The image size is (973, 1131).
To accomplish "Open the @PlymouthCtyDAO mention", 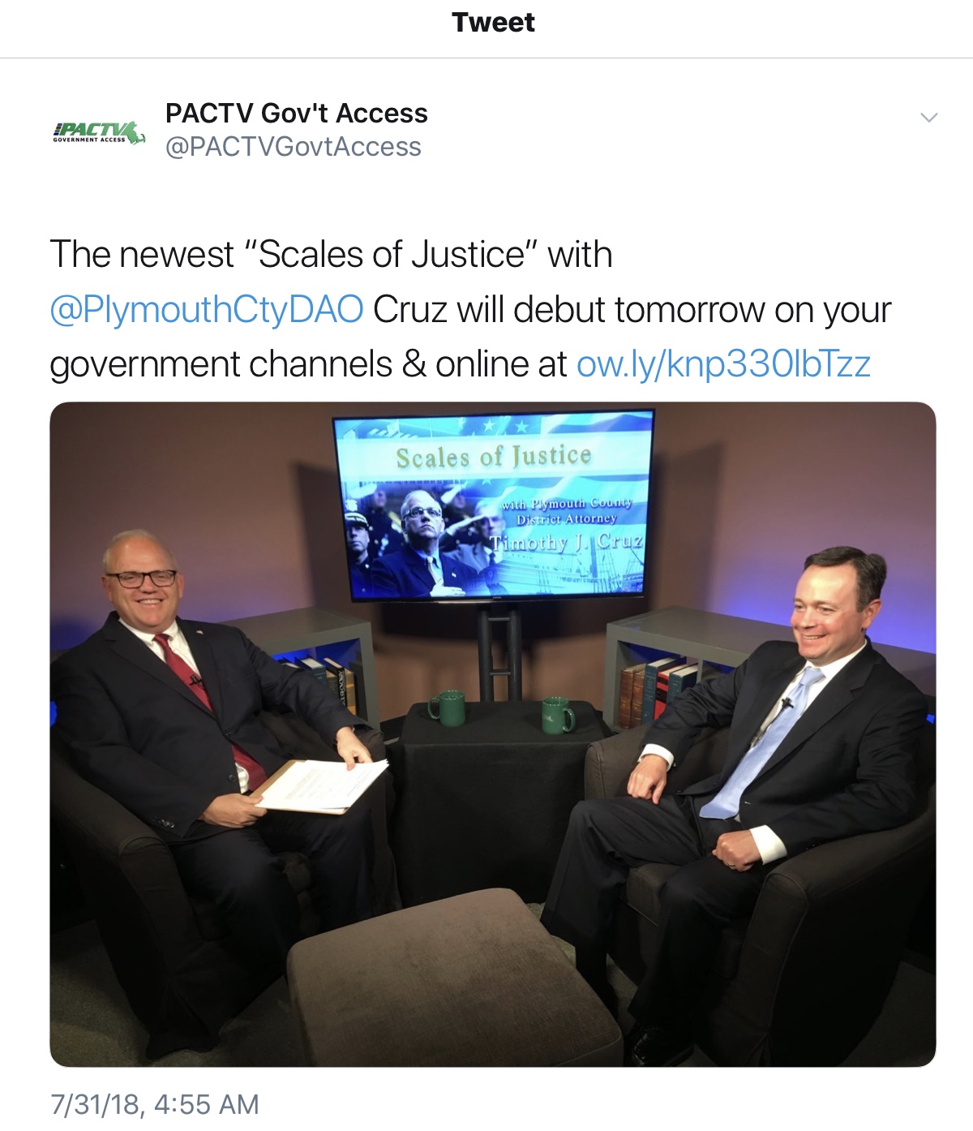I will click(x=207, y=310).
